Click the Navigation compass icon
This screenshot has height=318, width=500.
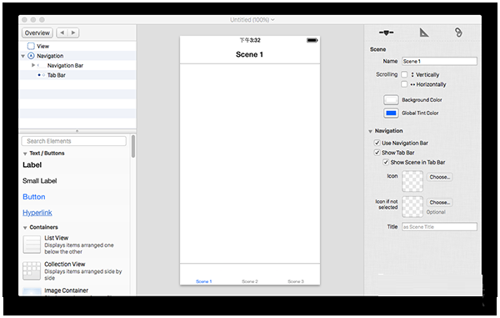(31, 56)
